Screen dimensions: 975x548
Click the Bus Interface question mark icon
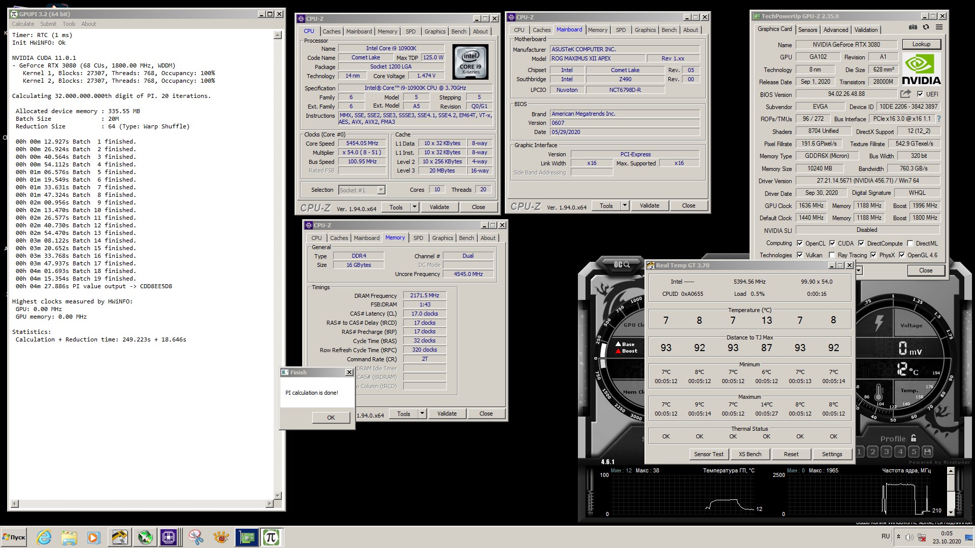click(x=938, y=119)
